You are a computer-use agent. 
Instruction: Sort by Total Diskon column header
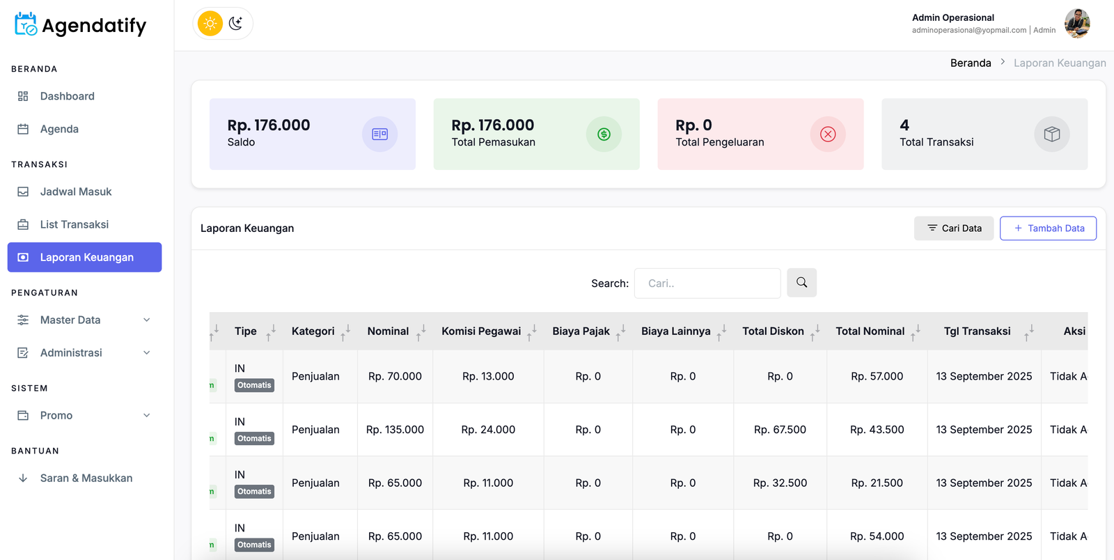point(773,332)
